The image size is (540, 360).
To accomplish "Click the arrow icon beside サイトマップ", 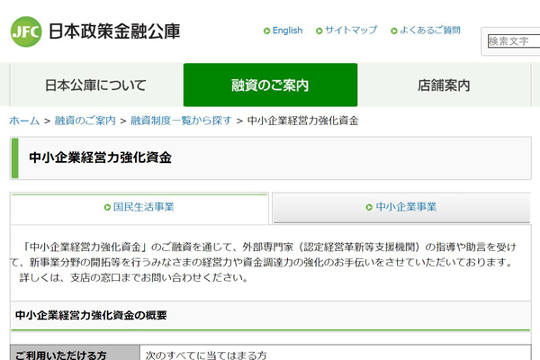I will [x=319, y=31].
